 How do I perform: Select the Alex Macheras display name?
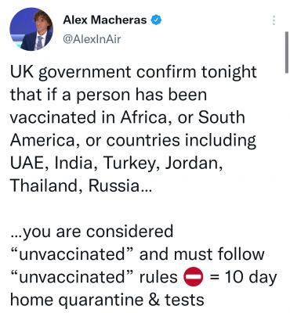tap(104, 20)
